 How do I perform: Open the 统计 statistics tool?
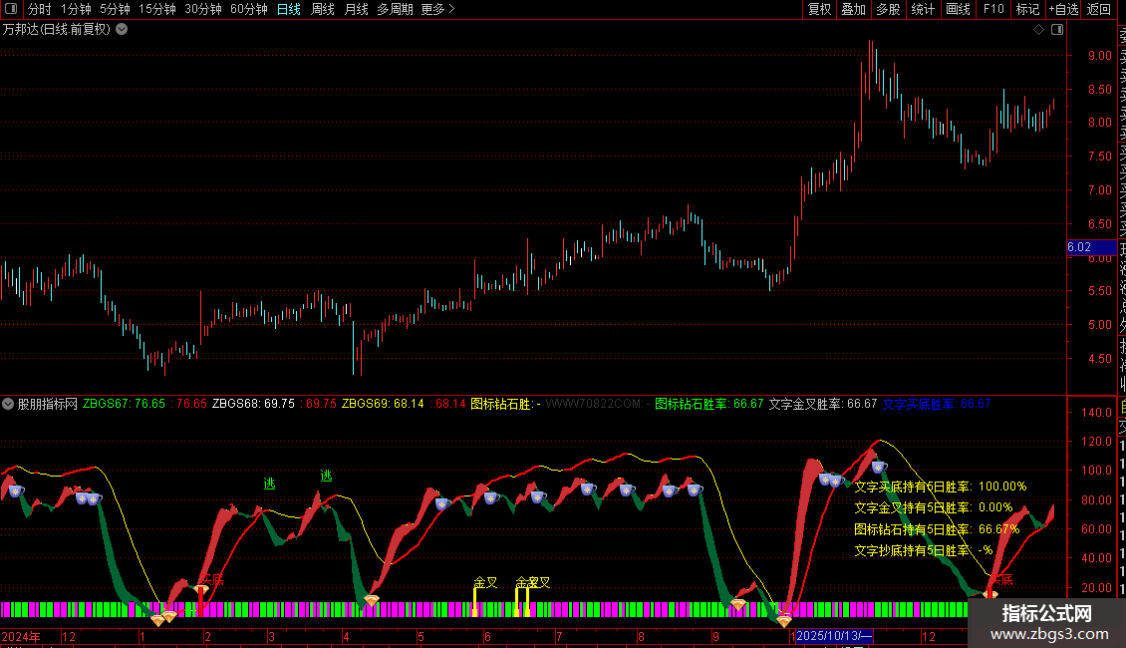[x=923, y=9]
